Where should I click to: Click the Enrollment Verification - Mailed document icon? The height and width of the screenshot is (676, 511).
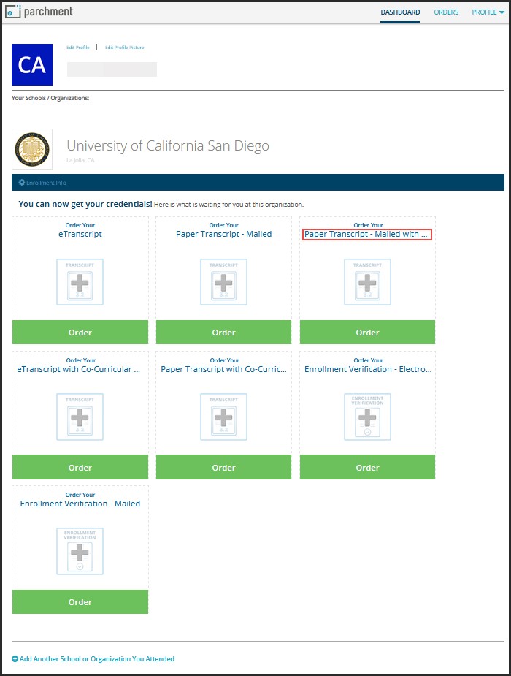[80, 552]
